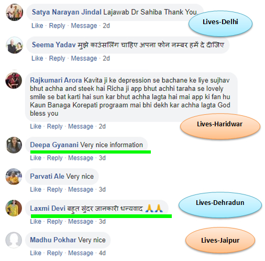Open the Rajkumari Arora name link
This screenshot has width=265, height=261.
point(56,80)
